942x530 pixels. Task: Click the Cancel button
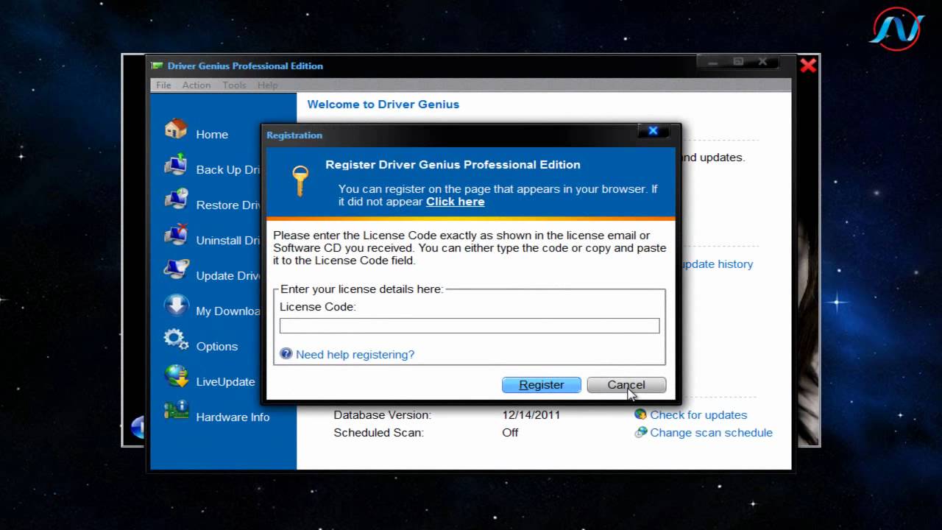click(x=626, y=385)
